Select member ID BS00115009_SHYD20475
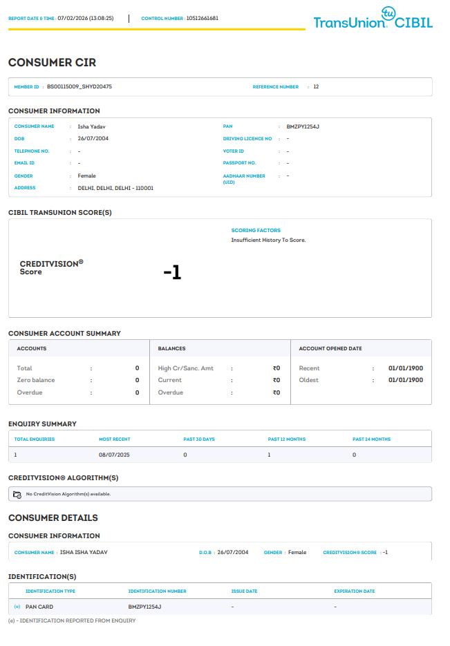This screenshot has height=646, width=450. click(79, 86)
